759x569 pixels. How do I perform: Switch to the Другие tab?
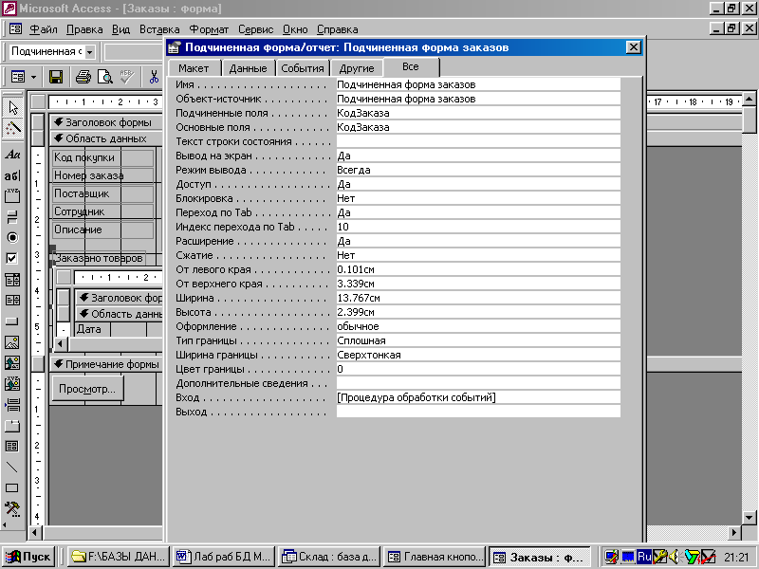click(x=357, y=68)
